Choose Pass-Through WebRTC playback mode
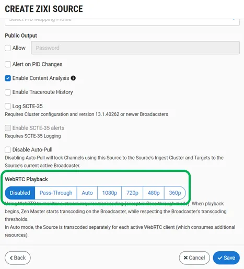Screen dimensions: 244x269 56,193
